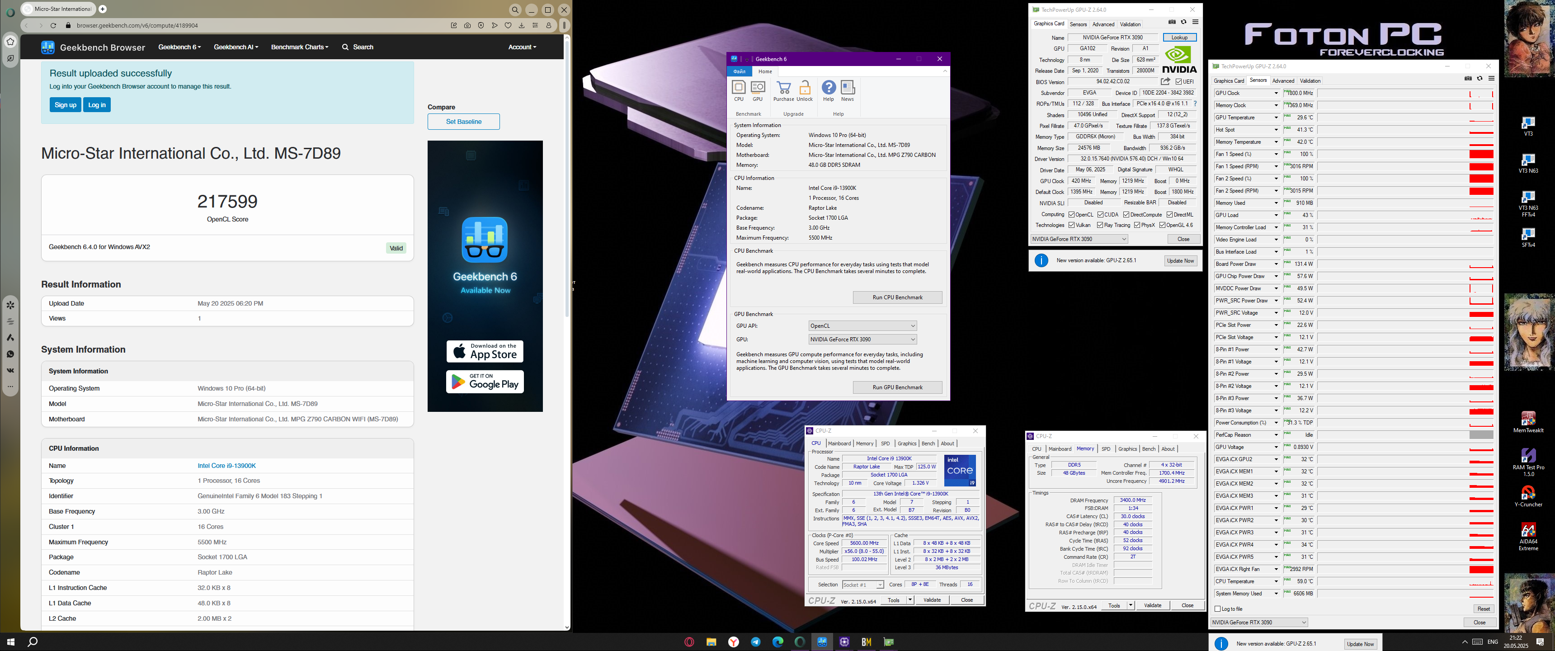The width and height of the screenshot is (1555, 651).
Task: Expand Geekbench 6 menu on website
Action: coord(179,47)
